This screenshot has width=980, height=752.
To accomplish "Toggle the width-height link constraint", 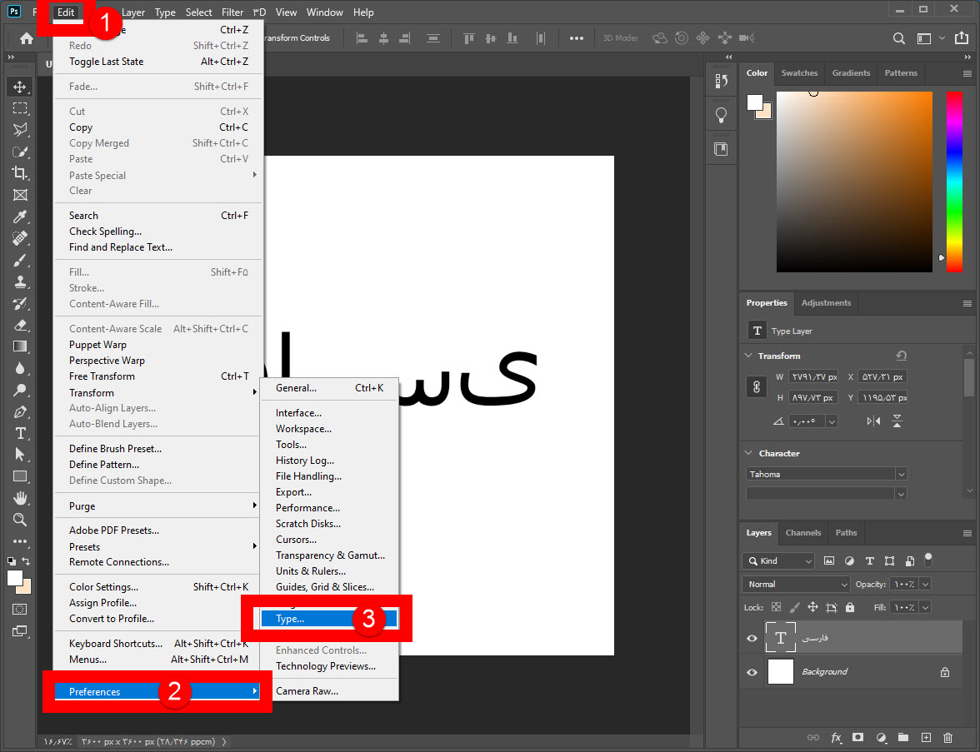I will pos(757,387).
